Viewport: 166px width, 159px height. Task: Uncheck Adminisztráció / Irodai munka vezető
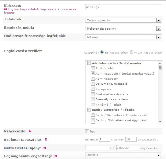tap(93, 73)
